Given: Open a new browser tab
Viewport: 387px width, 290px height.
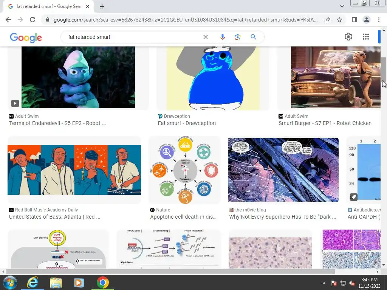Looking at the screenshot, I should (102, 7).
